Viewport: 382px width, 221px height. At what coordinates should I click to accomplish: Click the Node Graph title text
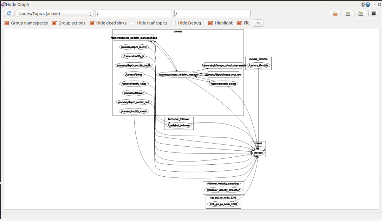pos(17,4)
